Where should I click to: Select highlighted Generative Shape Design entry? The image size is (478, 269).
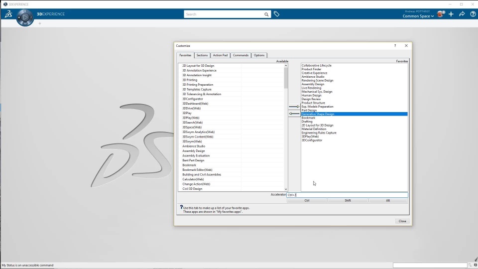[354, 114]
